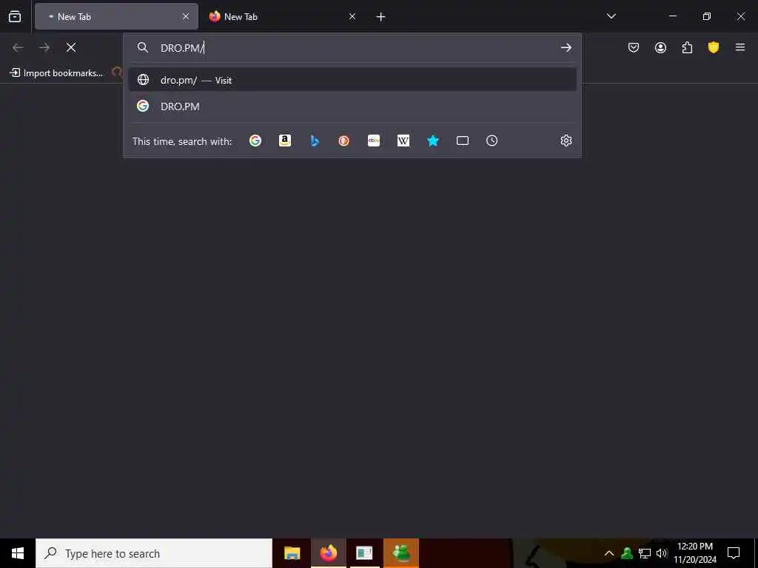Open the volume control in system tray
The width and height of the screenshot is (758, 568).
[x=662, y=553]
